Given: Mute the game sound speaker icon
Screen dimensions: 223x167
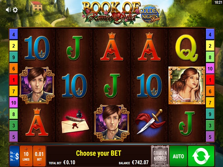Looking at the screenshot, I should tap(8, 10).
